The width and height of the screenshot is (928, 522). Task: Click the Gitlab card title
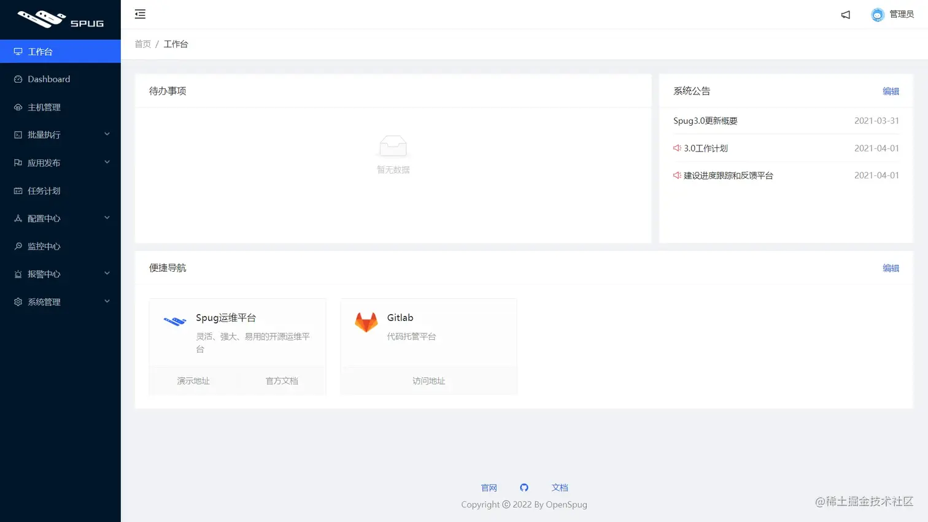[400, 318]
